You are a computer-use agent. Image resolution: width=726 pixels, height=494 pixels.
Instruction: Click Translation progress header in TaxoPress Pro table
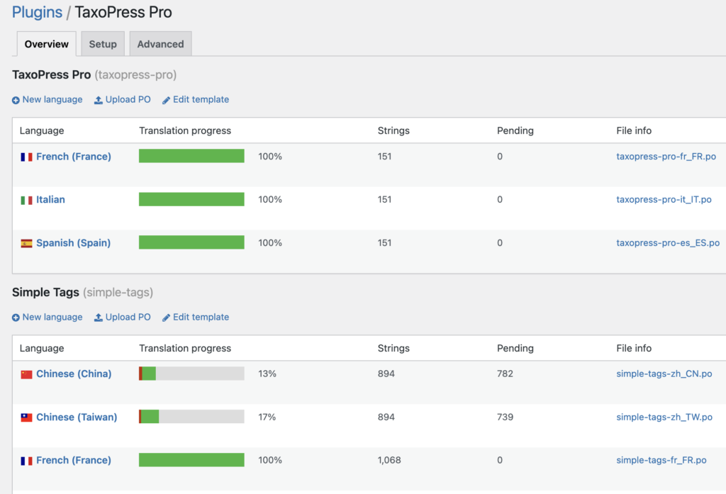tap(185, 130)
